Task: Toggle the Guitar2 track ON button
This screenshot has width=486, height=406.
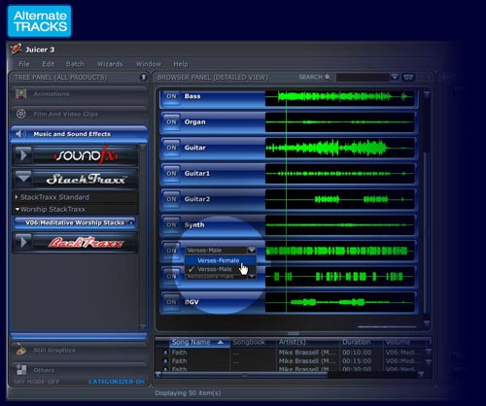Action: point(171,199)
